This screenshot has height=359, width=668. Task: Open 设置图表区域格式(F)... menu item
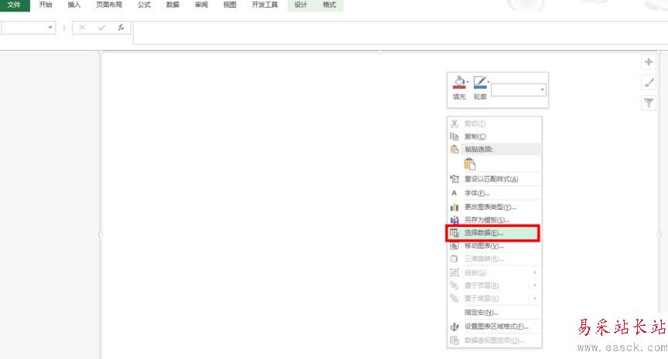494,327
